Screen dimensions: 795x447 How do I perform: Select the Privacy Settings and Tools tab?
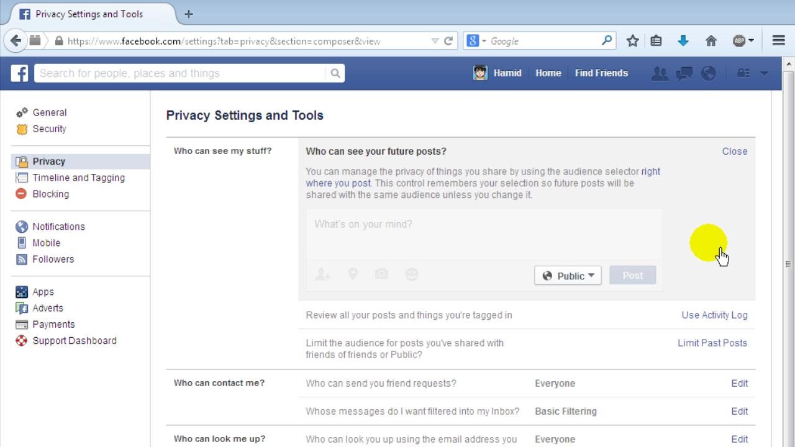pos(93,14)
